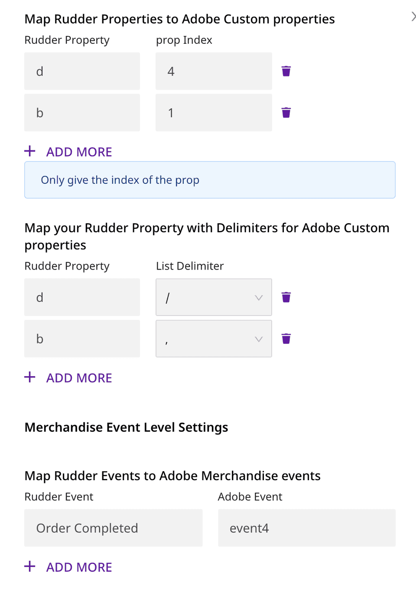Click ADD MORE under delimiter mappings
The width and height of the screenshot is (416, 599).
[79, 378]
